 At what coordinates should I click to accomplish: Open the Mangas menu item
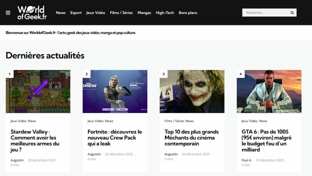(x=144, y=13)
